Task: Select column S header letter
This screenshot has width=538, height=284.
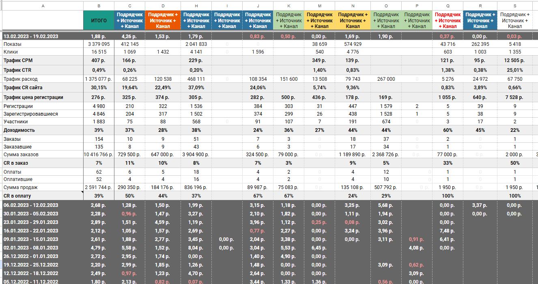Action: 514,5
